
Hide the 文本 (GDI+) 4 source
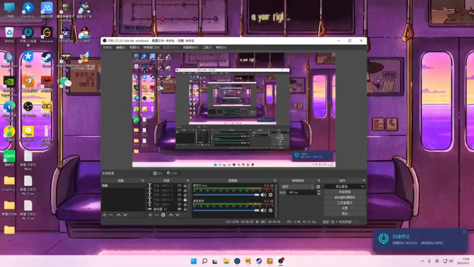(x=180, y=190)
